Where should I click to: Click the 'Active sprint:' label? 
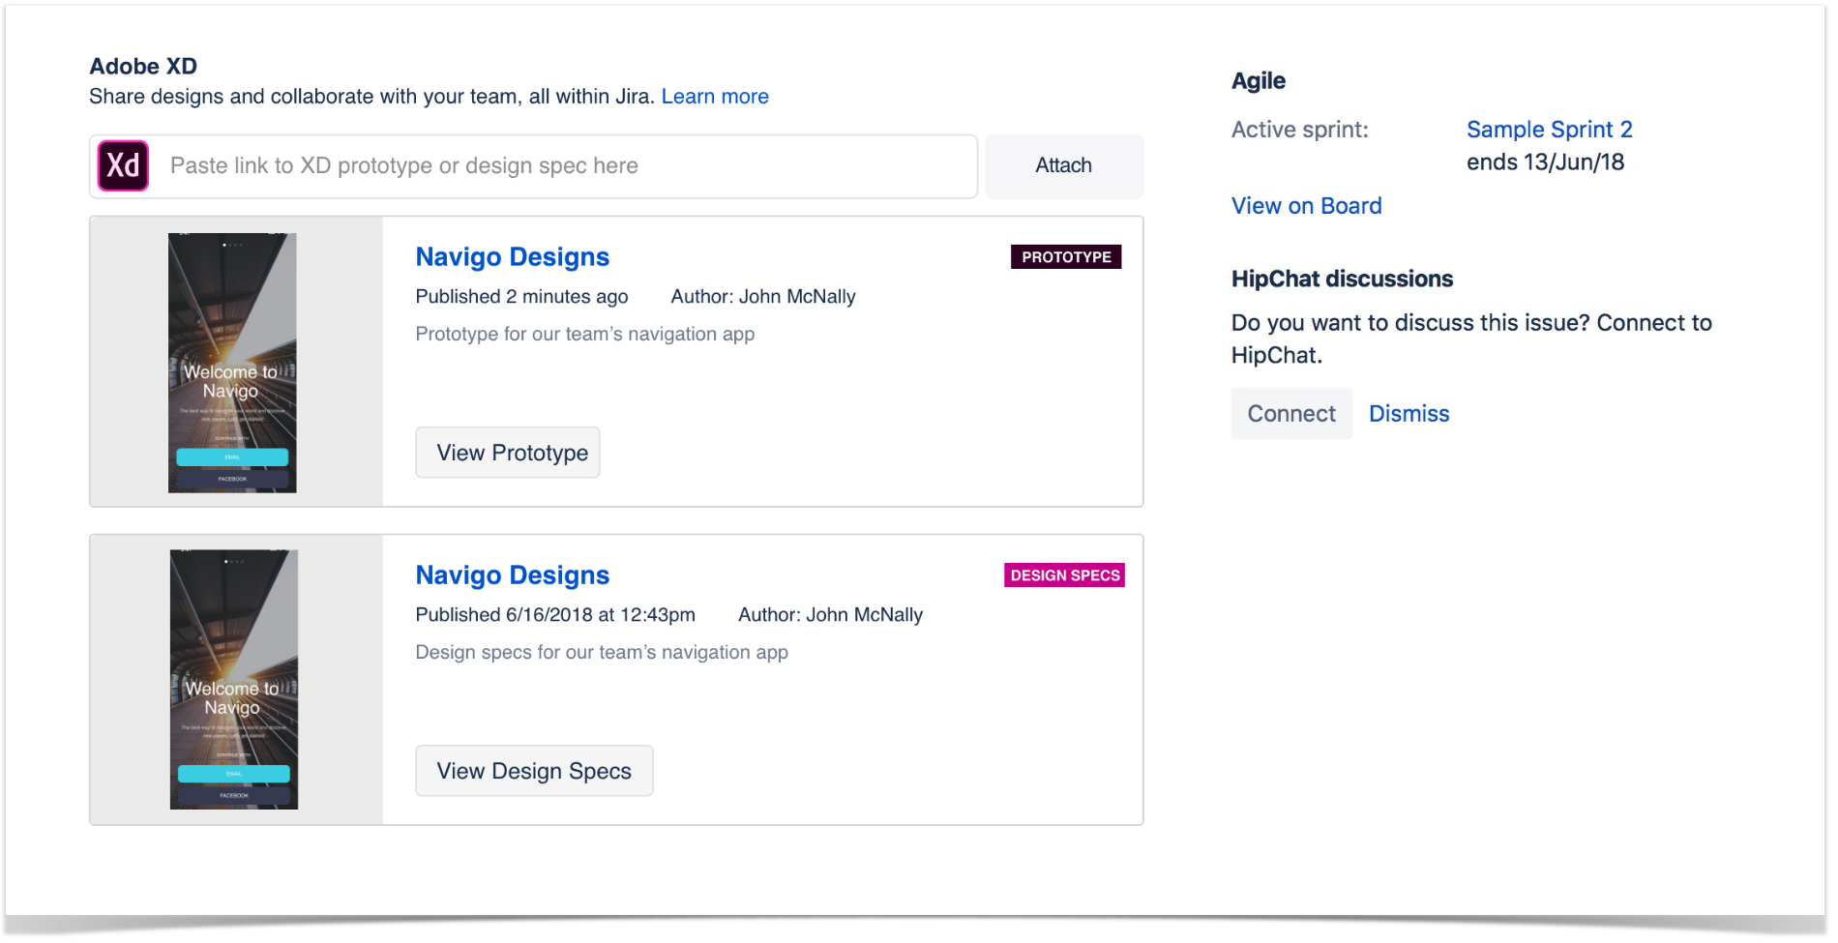point(1299,130)
